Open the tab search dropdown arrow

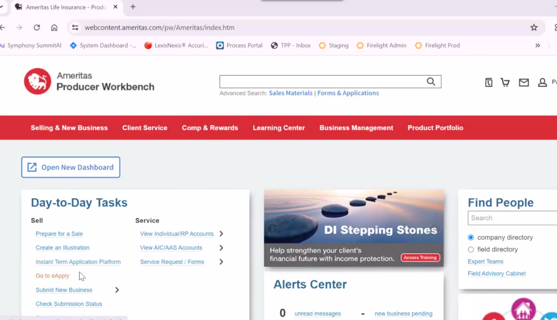click(1, 7)
